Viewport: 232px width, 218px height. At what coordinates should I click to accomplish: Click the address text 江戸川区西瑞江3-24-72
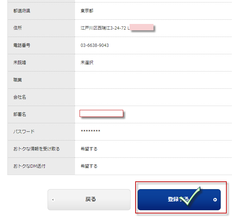(x=103, y=28)
